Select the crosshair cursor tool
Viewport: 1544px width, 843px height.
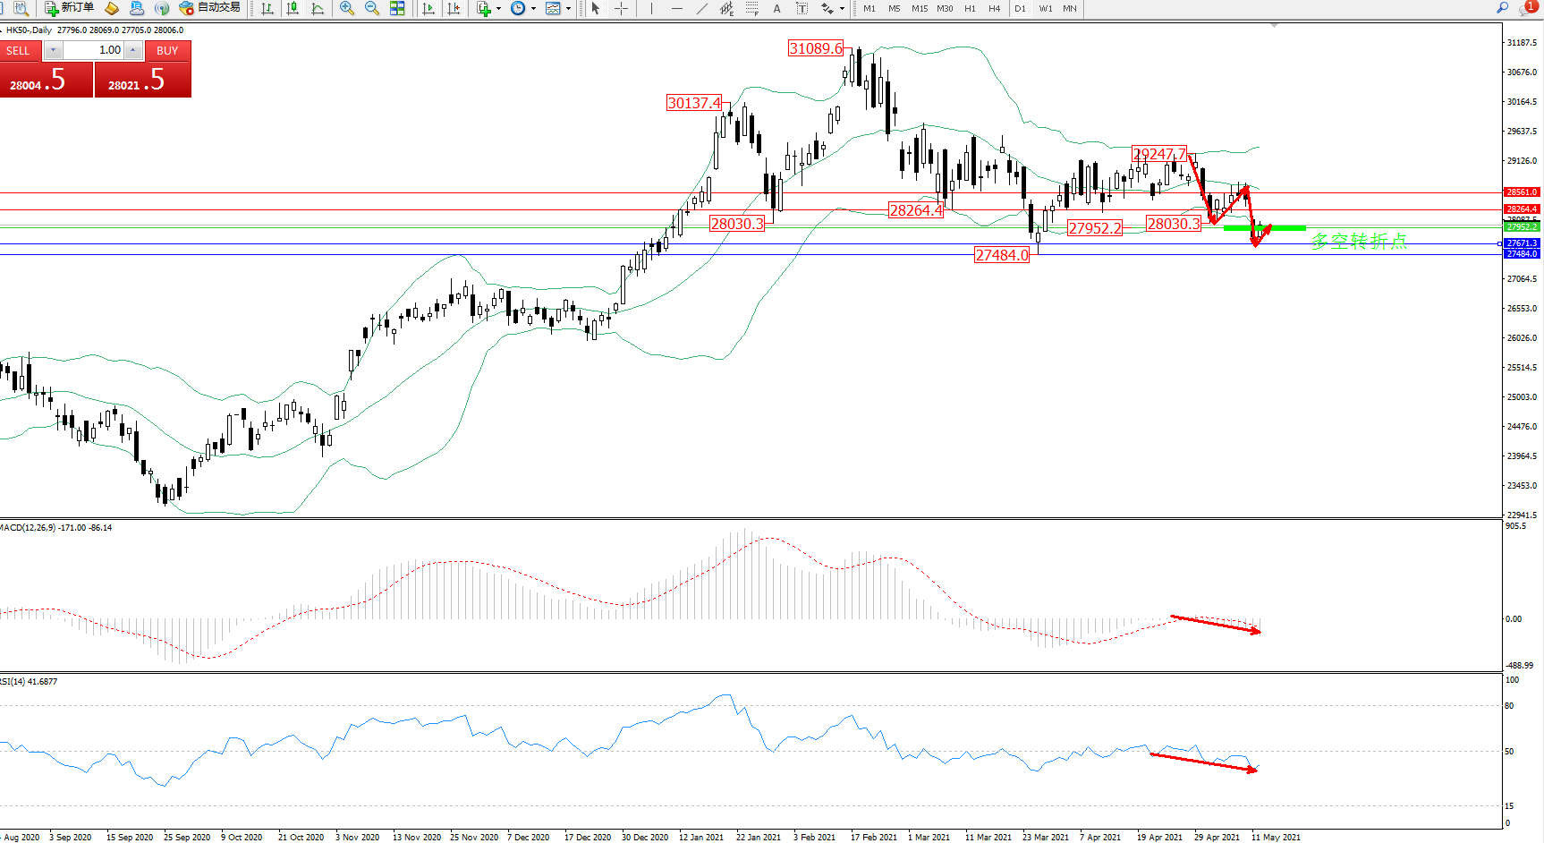622,8
